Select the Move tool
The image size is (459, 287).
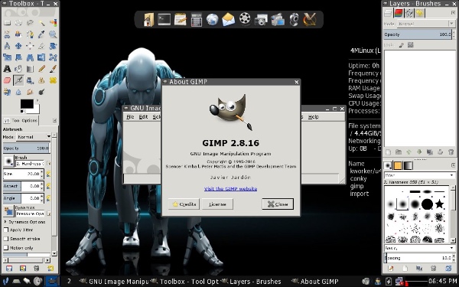(x=18, y=46)
